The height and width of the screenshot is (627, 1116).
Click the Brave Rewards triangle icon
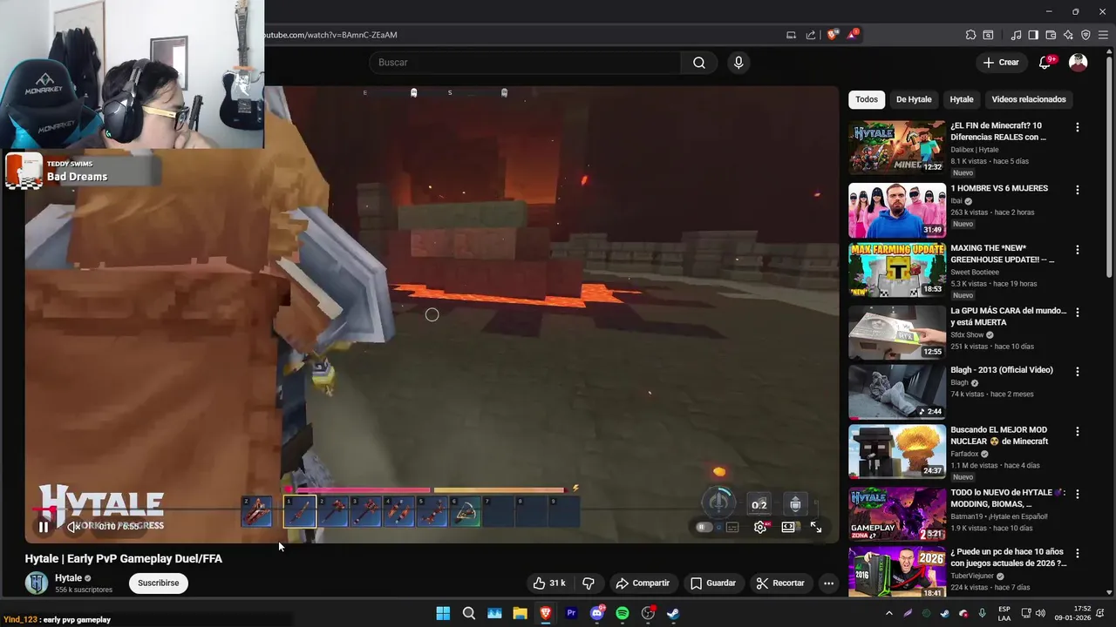click(x=853, y=35)
